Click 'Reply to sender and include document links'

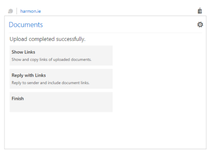50,83
